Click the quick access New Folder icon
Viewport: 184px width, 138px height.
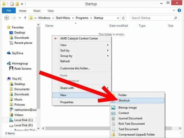coord(17,4)
